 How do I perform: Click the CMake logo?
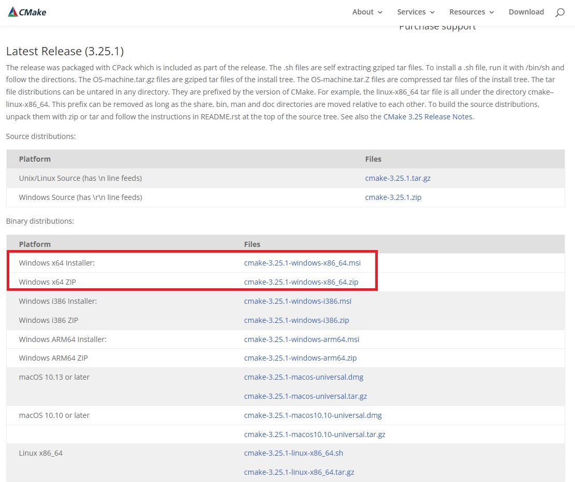tap(27, 12)
